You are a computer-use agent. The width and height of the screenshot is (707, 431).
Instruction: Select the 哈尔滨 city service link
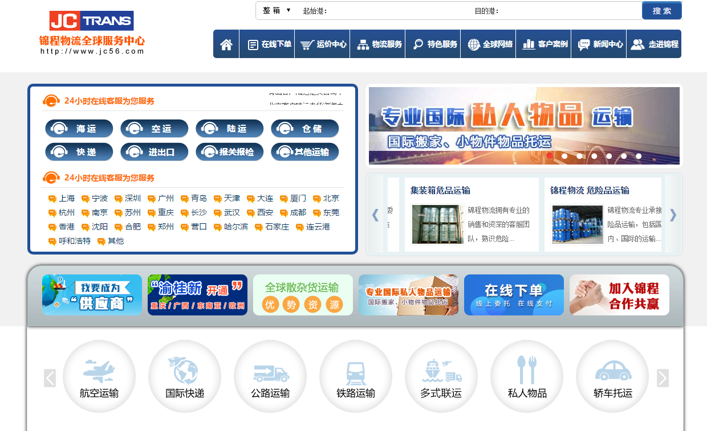[x=231, y=227]
